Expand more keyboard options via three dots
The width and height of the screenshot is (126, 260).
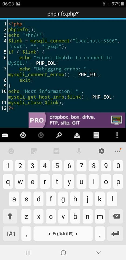tap(118, 151)
